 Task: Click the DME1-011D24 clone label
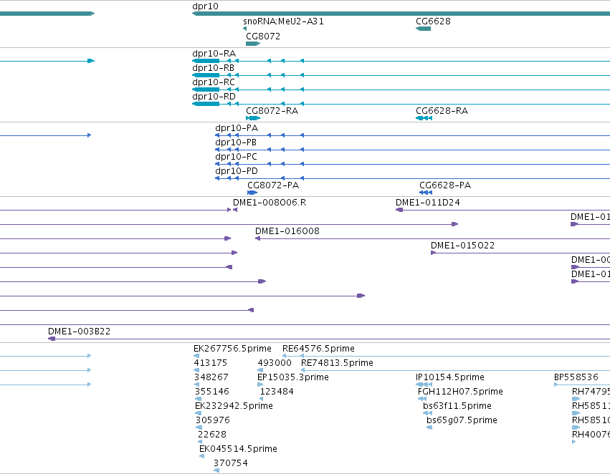tap(427, 203)
